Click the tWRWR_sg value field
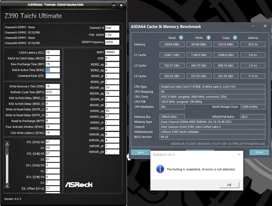This screenshot has height=206, width=272. tap(112, 134)
